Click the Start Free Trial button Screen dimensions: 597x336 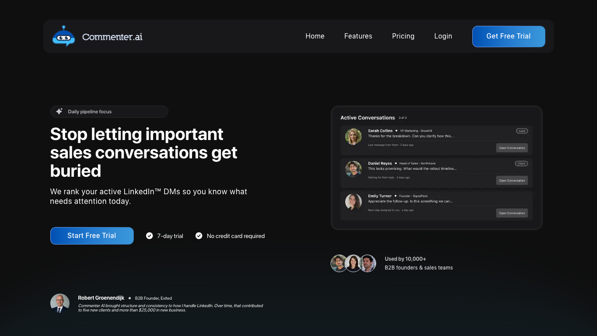click(92, 236)
